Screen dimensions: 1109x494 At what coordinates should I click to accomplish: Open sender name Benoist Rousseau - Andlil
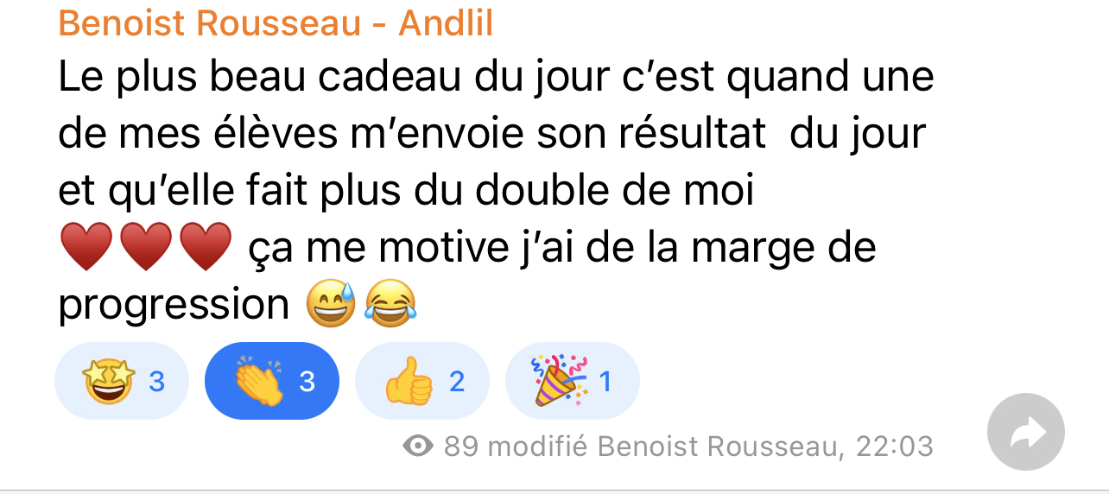point(276,23)
